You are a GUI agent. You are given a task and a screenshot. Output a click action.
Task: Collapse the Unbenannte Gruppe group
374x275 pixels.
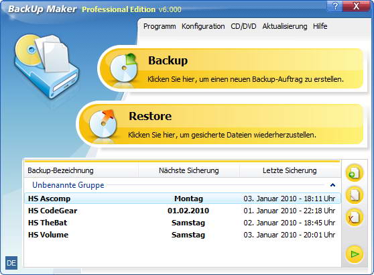point(332,185)
